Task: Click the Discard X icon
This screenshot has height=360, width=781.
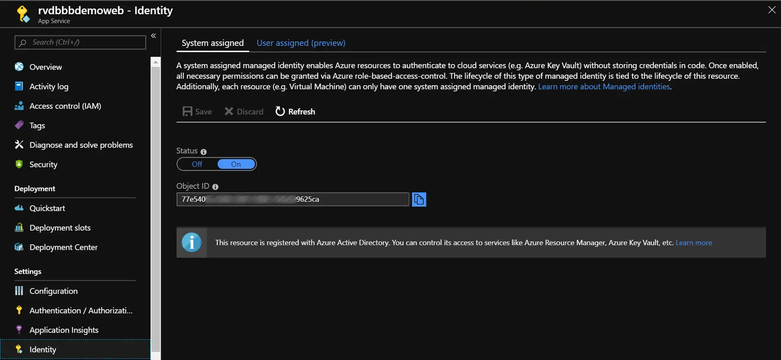Action: [229, 111]
